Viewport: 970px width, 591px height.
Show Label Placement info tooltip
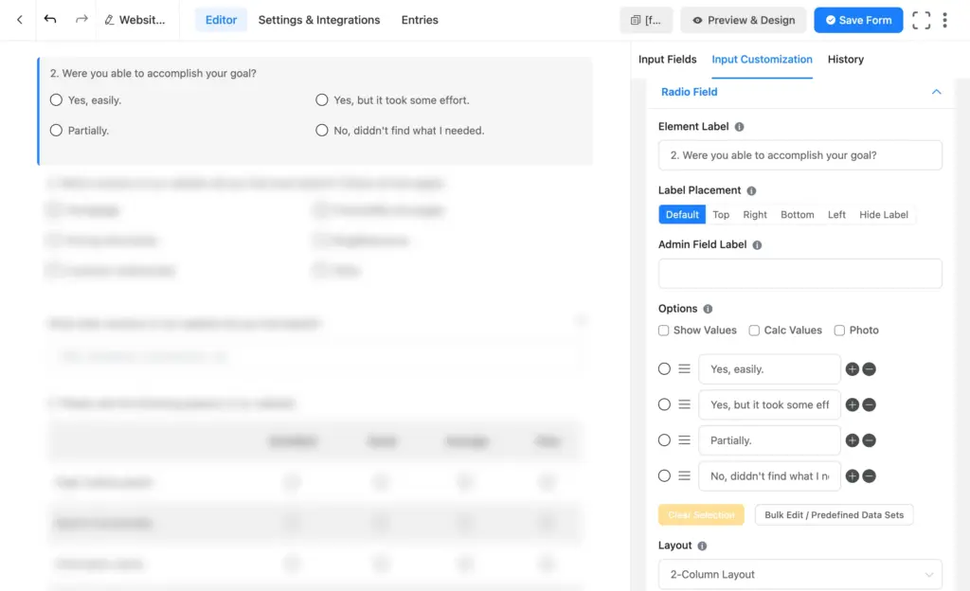pos(751,190)
